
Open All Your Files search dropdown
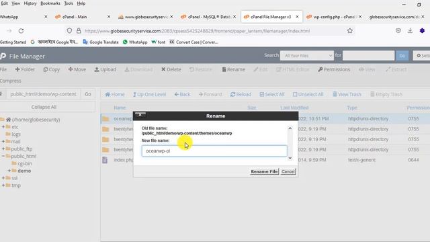point(307,56)
